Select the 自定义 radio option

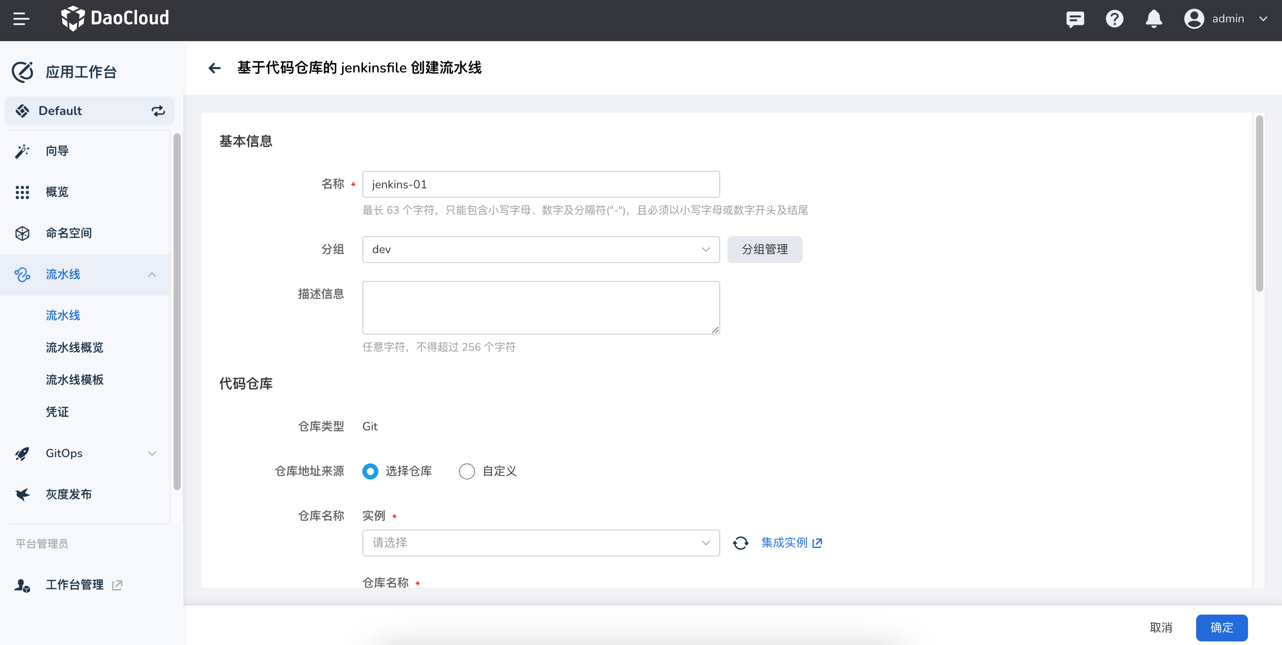pos(466,471)
